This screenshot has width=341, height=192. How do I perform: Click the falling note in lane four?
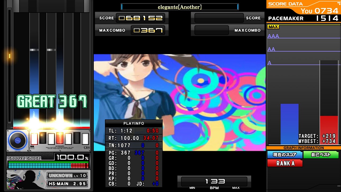pos(51,50)
